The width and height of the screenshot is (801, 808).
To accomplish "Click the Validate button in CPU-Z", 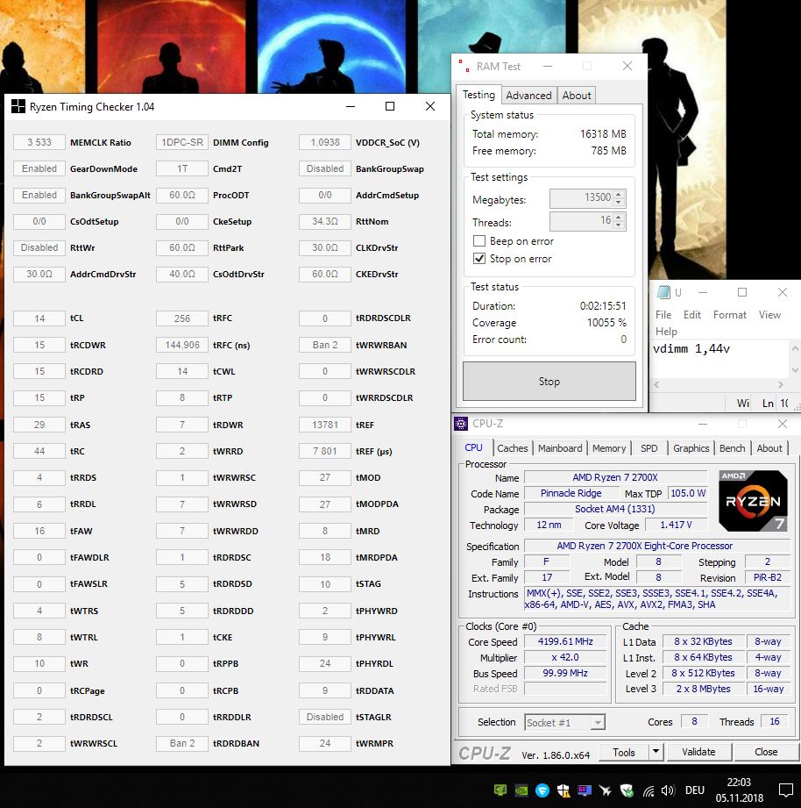I will click(698, 752).
